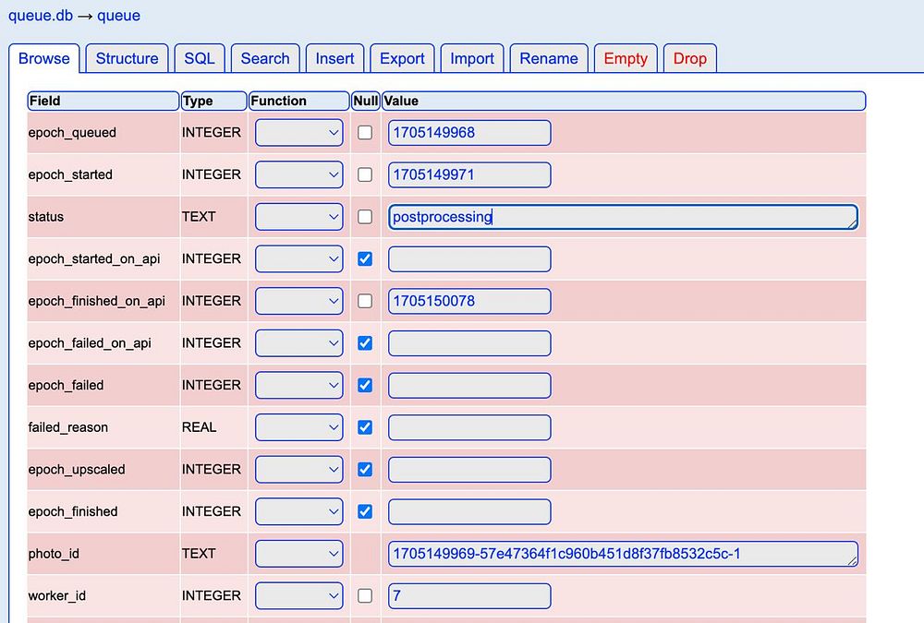
Task: Click the worker_id field name
Action: (56, 596)
